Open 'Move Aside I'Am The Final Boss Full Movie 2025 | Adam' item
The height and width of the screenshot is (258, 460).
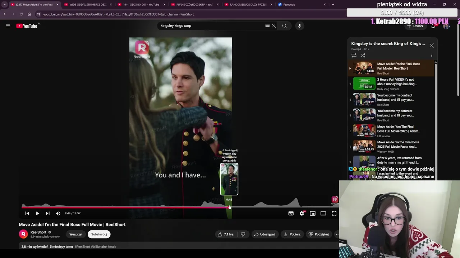click(391, 131)
